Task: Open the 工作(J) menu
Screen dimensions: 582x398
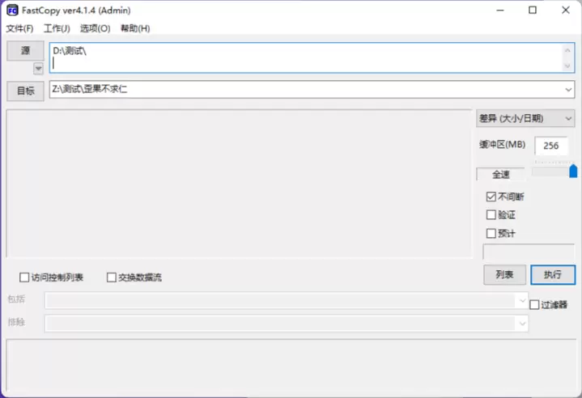Action: (x=57, y=28)
